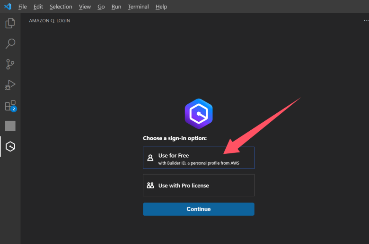The width and height of the screenshot is (369, 244).
Task: Open the View menu
Action: (x=85, y=7)
